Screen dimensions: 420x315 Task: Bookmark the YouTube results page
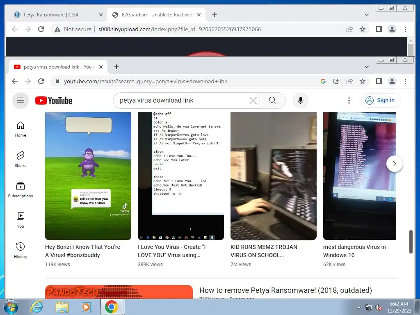(363, 81)
